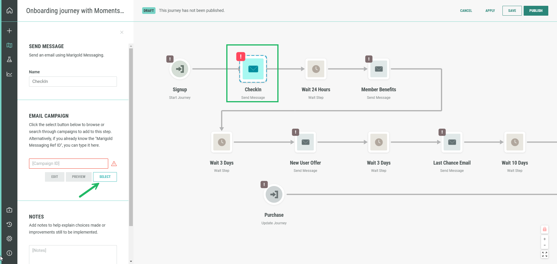Viewport: 557px width, 264px height.
Task: Click the Select campaign button
Action: (105, 177)
